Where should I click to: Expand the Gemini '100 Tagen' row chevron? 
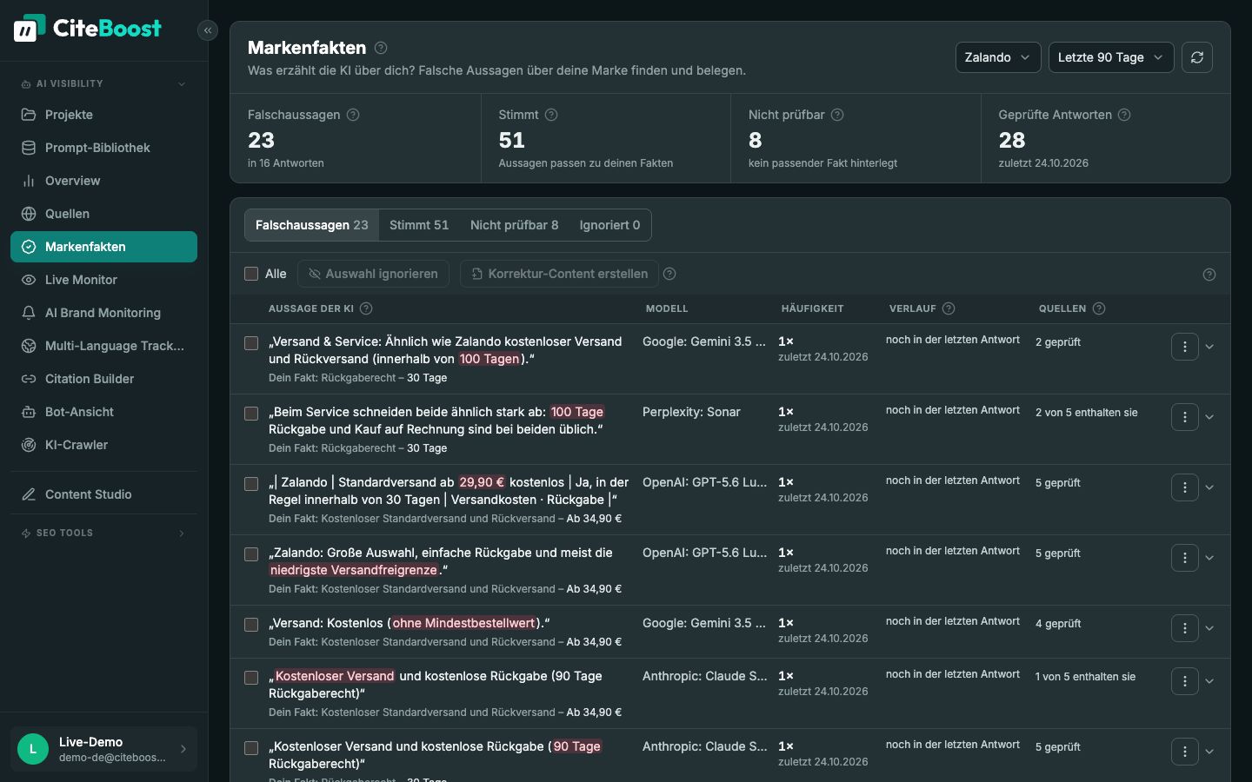1209,347
